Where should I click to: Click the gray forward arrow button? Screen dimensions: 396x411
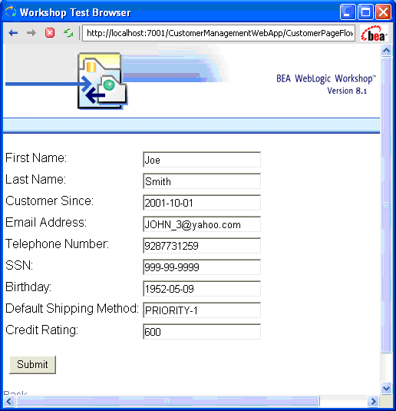pyautogui.click(x=31, y=33)
